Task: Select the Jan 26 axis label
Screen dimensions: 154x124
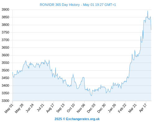Action: tap(112, 108)
